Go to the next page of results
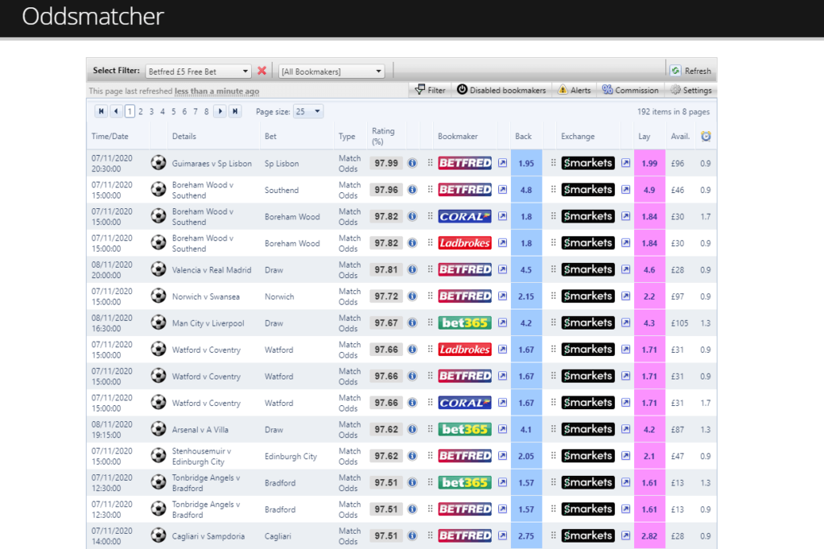Viewport: 824px width, 549px height. tap(220, 111)
